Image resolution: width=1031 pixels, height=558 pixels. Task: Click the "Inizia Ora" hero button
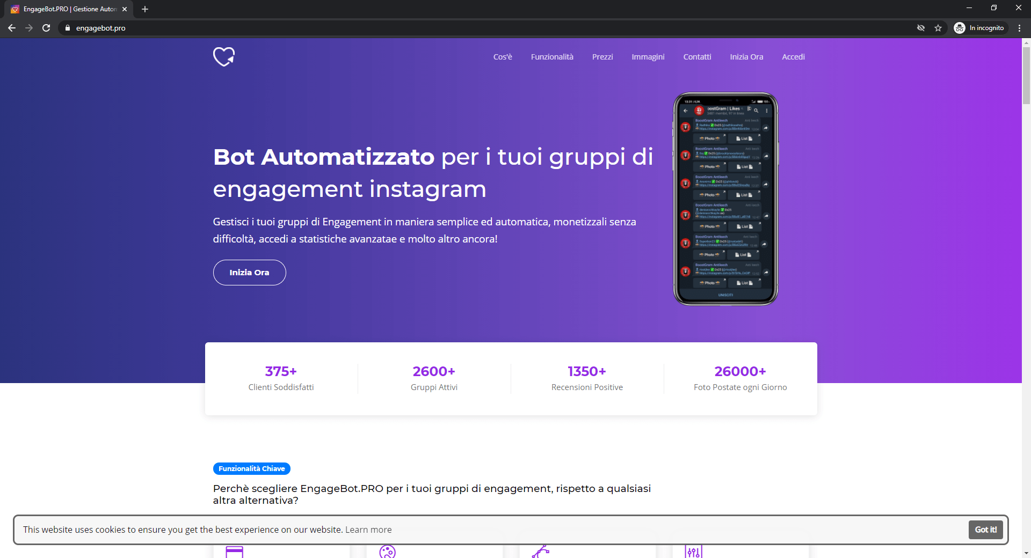[x=249, y=273]
